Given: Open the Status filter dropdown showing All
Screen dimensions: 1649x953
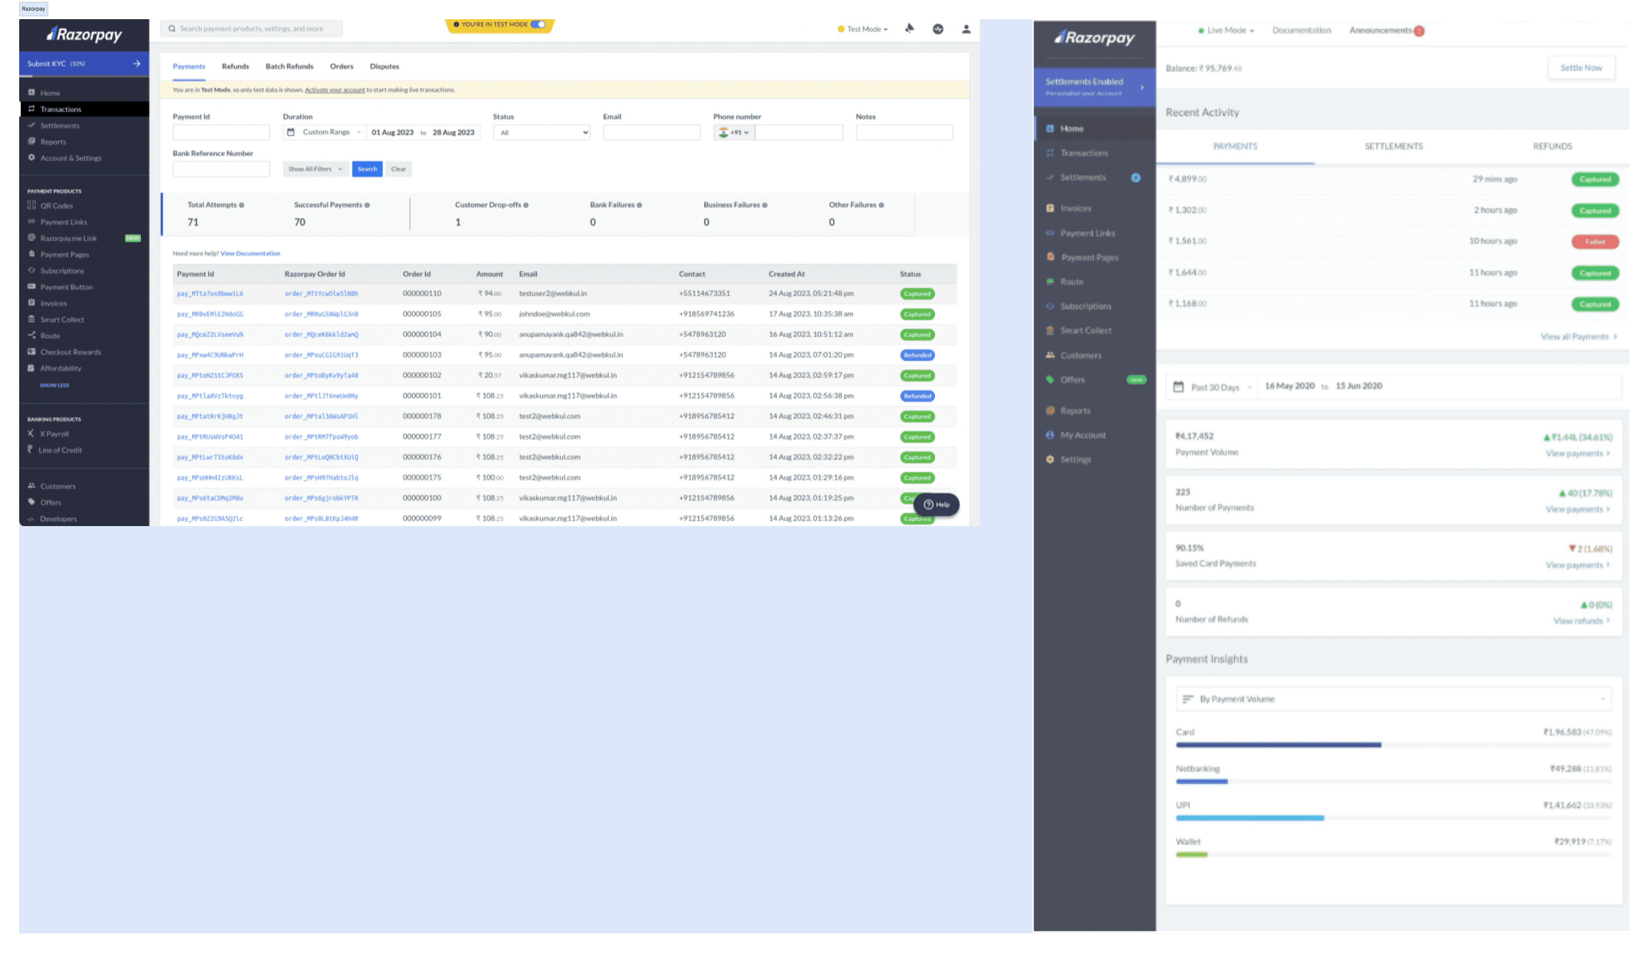Looking at the screenshot, I should [x=542, y=132].
